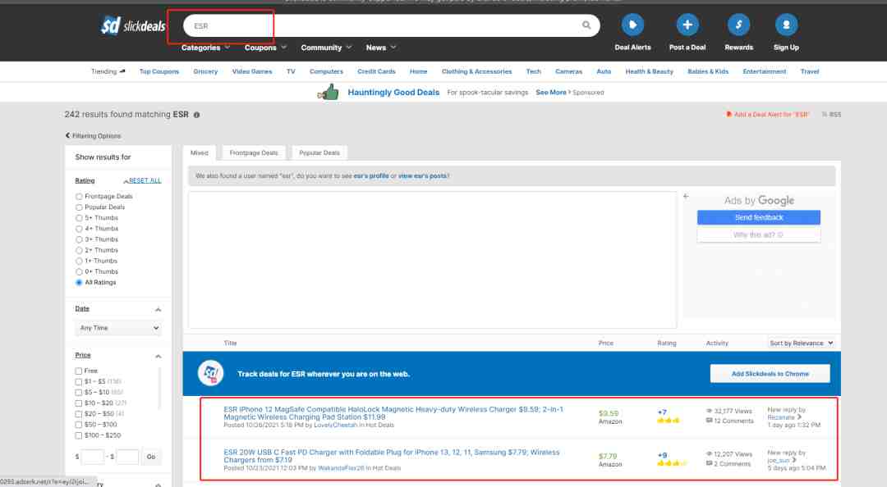The width and height of the screenshot is (887, 487).
Task: Open esr's profile link
Action: pyautogui.click(x=371, y=175)
